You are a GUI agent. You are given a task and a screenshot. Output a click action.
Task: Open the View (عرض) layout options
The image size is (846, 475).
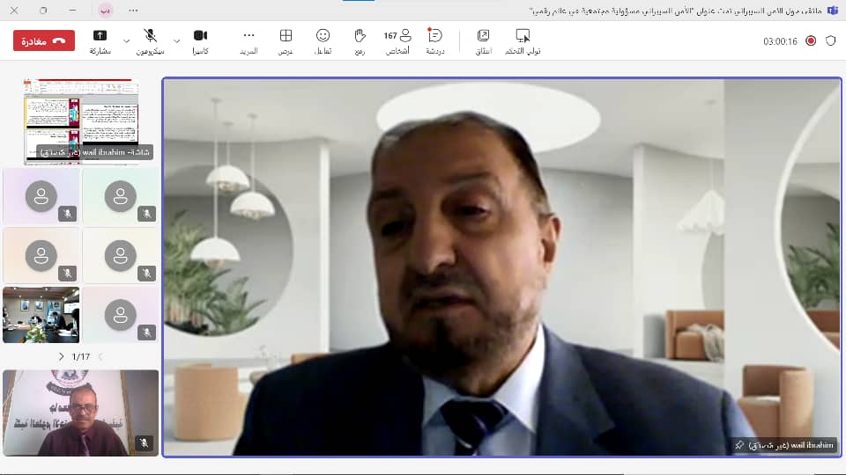pyautogui.click(x=286, y=40)
